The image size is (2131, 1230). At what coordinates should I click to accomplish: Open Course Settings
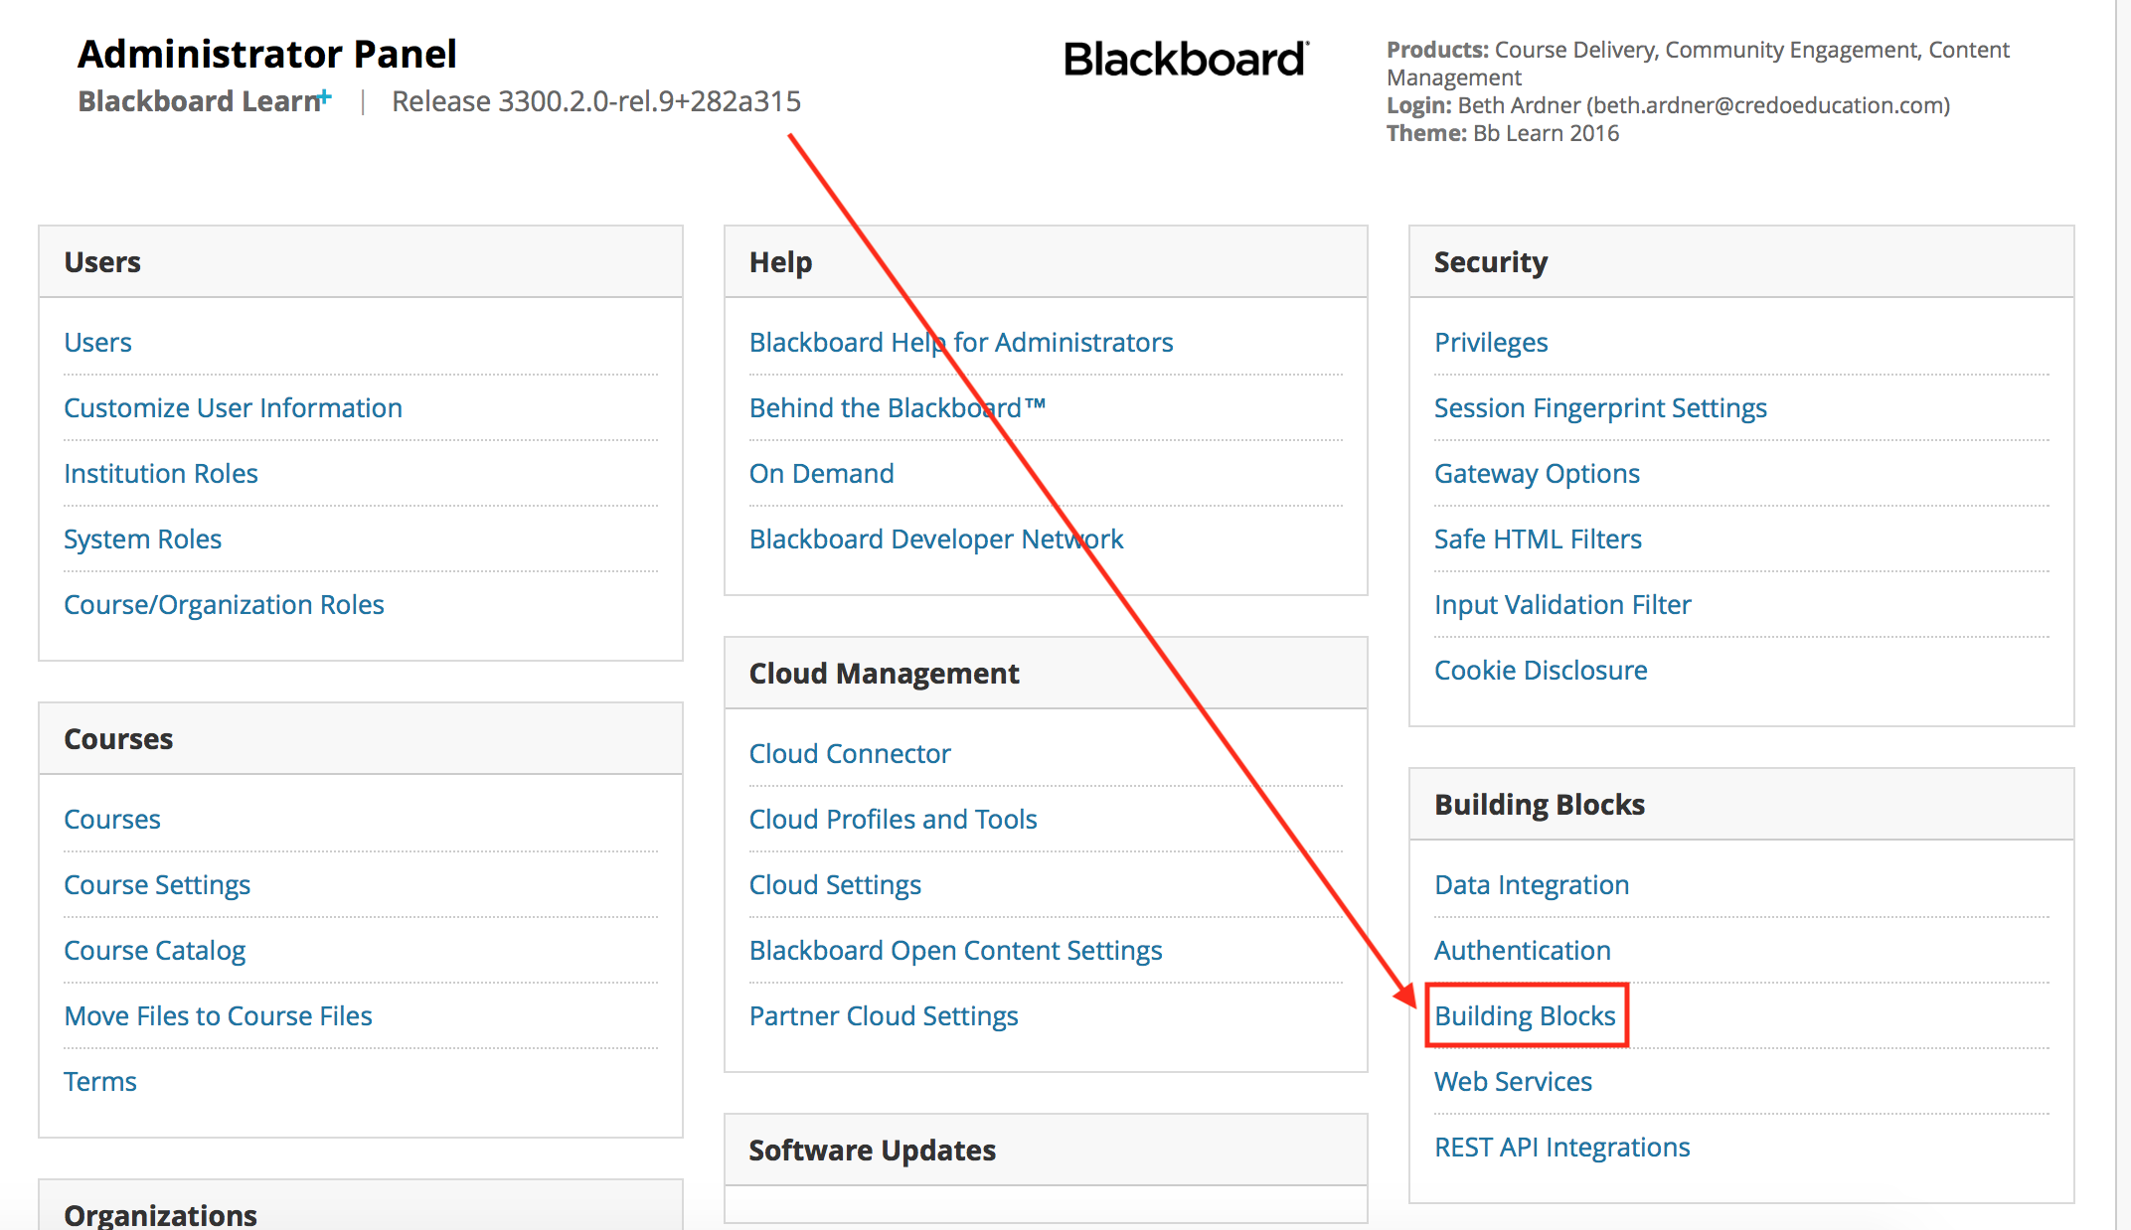click(x=157, y=884)
